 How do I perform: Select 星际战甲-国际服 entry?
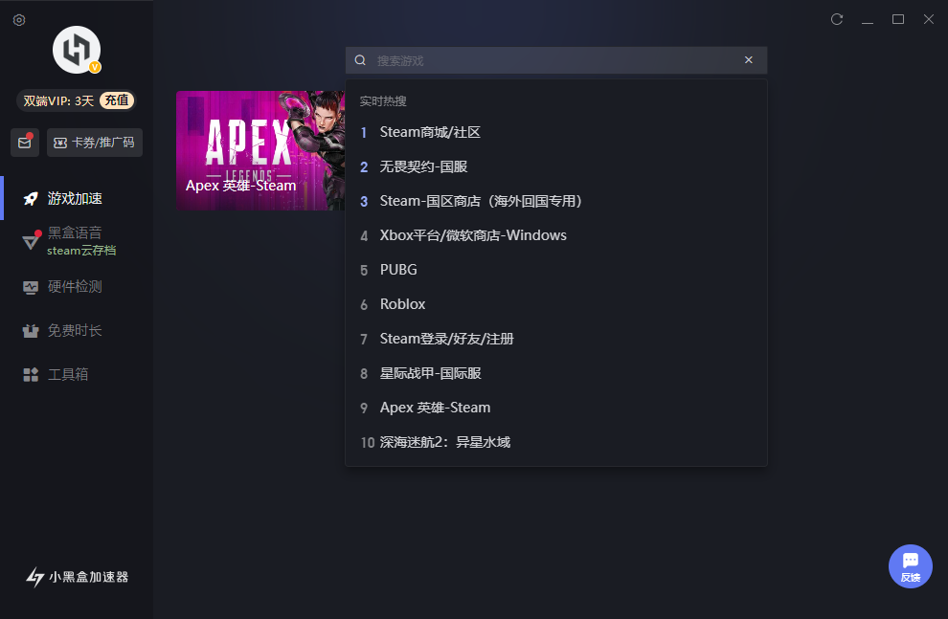(x=556, y=373)
